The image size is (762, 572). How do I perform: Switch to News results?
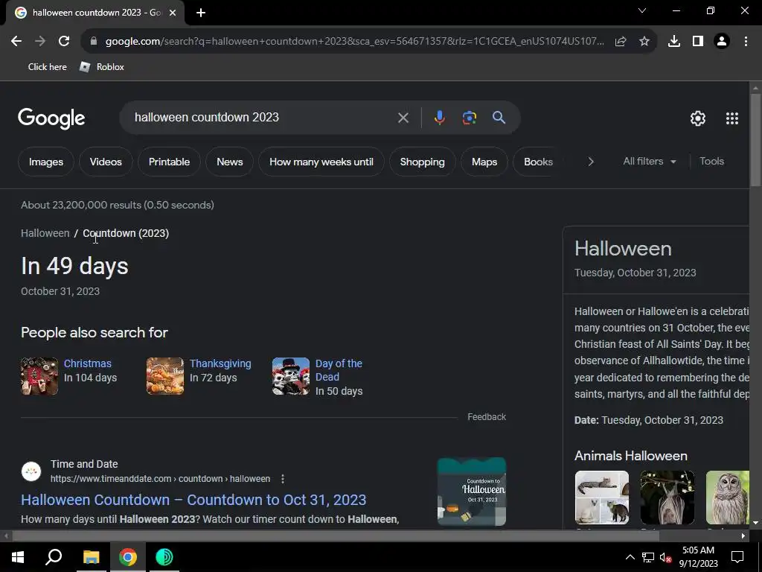pyautogui.click(x=229, y=162)
